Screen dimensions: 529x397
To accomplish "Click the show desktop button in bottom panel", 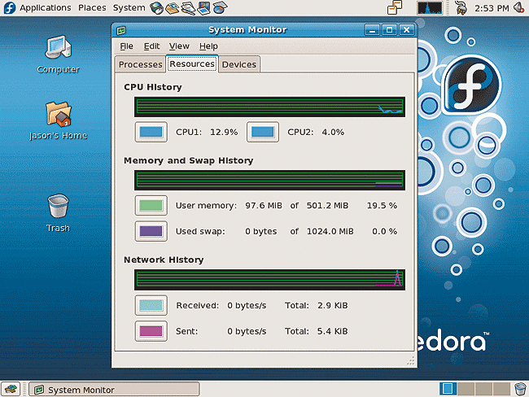I will [12, 390].
